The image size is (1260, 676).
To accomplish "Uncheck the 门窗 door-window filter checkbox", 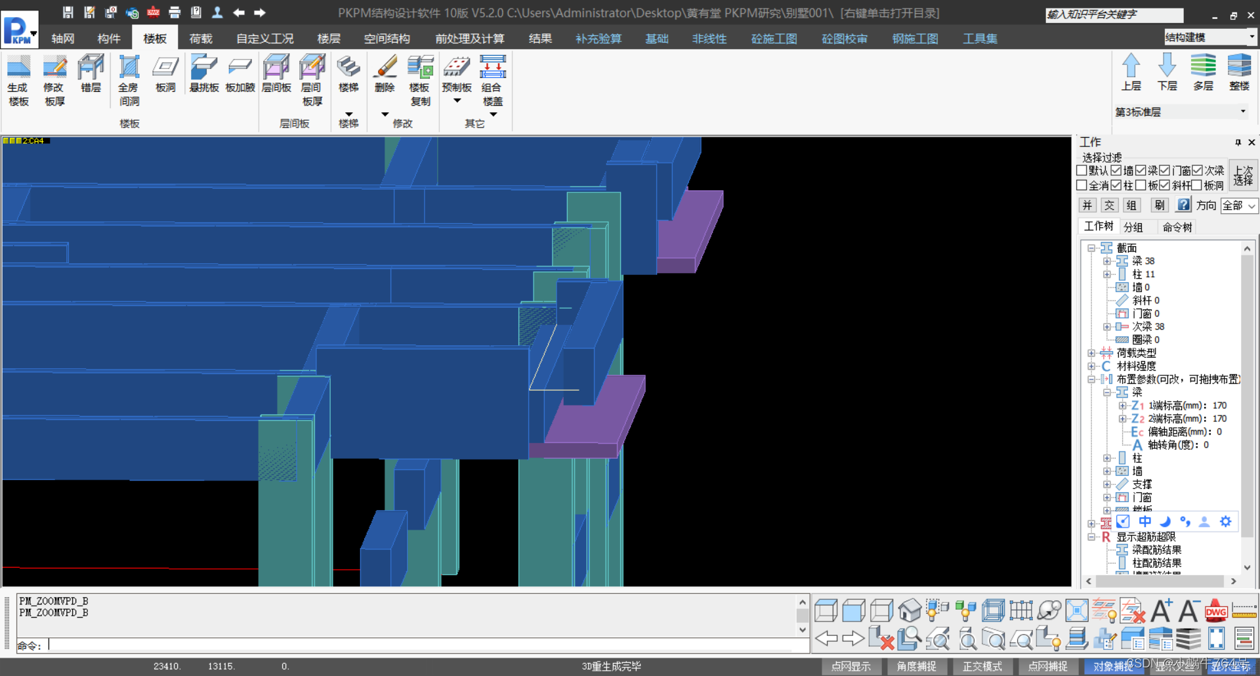I will tap(1165, 171).
